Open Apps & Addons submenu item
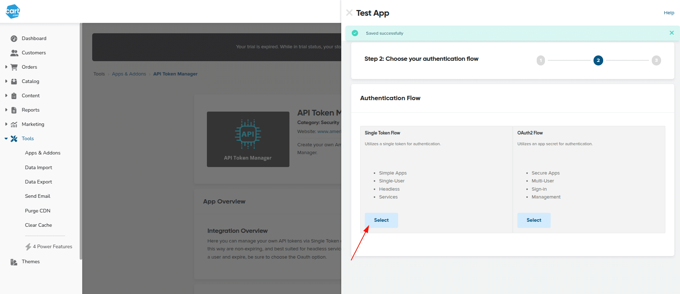Screen dimensions: 680x294 (43, 153)
